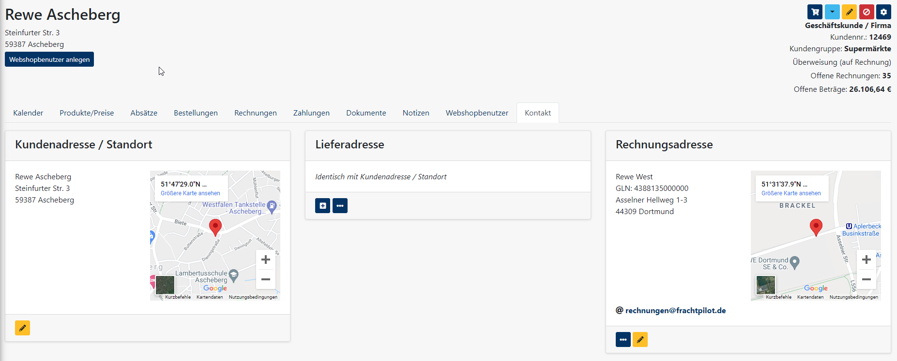Select the Kontakt tab

(x=538, y=113)
